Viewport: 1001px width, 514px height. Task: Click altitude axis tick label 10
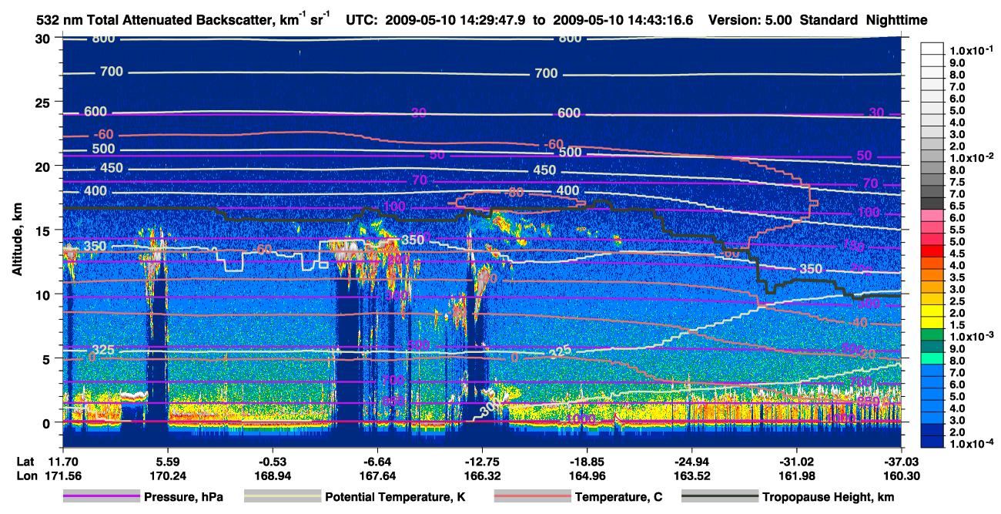(x=45, y=294)
